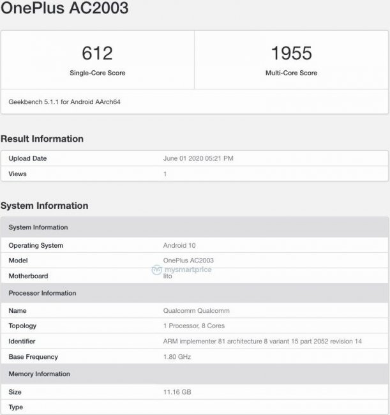Select the multi-core score value 1955
This screenshot has width=390, height=415.
pos(291,52)
